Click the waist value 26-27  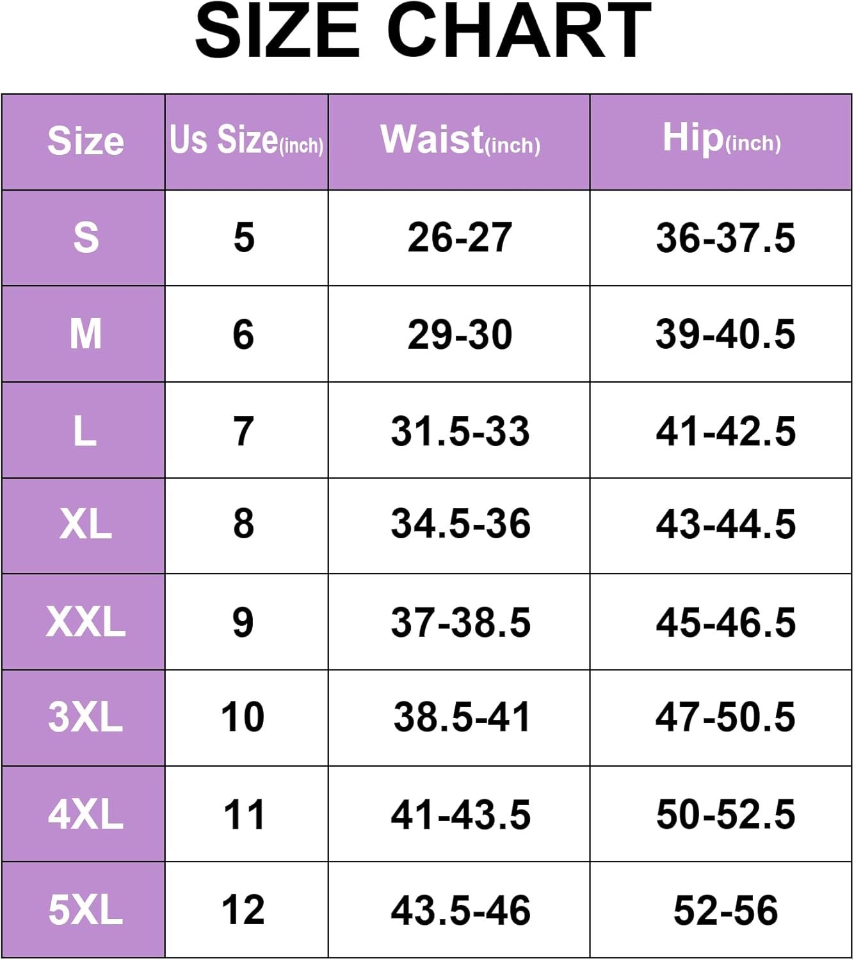pos(460,238)
